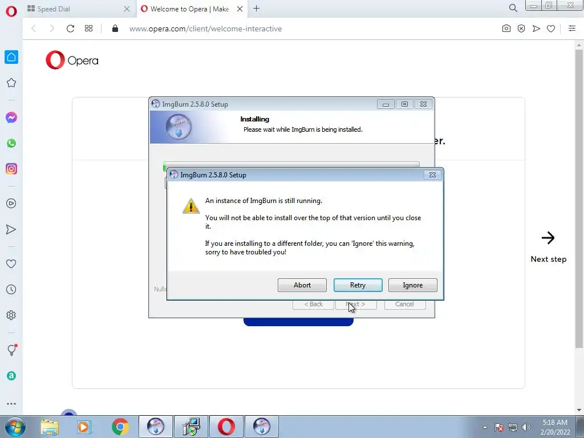The image size is (584, 438).
Task: Close the Welcome to Opera tab
Action: click(x=240, y=9)
